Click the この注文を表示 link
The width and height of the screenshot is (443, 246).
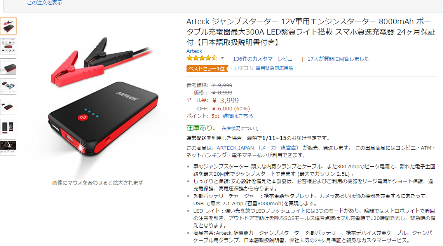[44, 3]
